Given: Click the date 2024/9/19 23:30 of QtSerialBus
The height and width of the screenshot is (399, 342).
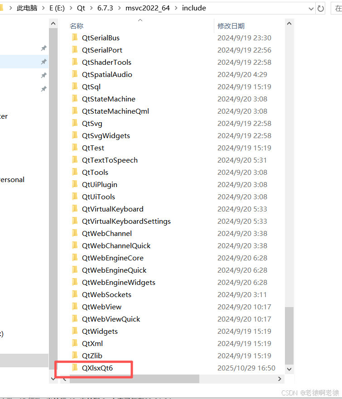Looking at the screenshot, I should (244, 38).
